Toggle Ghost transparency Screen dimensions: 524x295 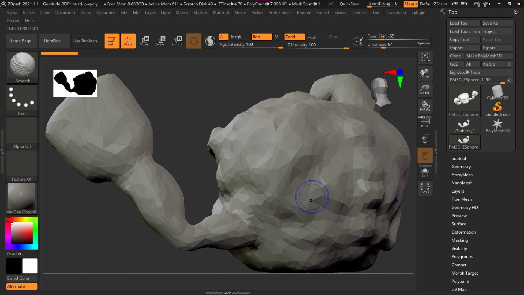pos(425,155)
